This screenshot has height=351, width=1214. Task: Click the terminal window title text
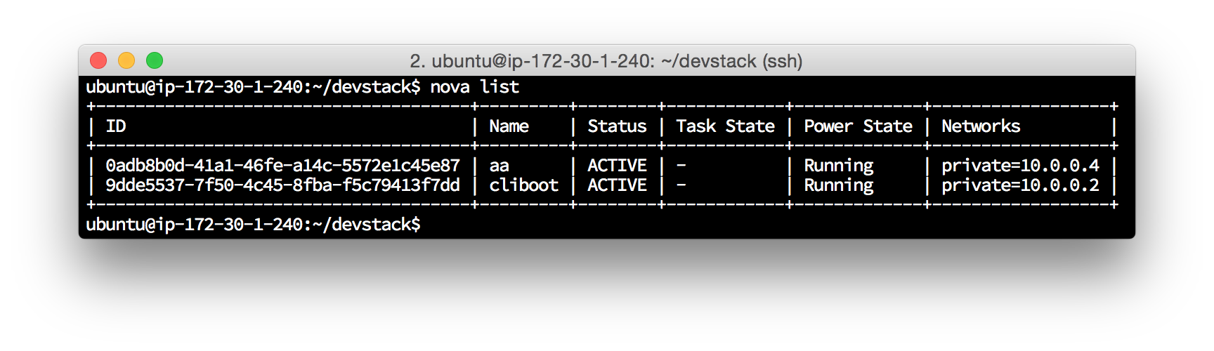pyautogui.click(x=606, y=61)
